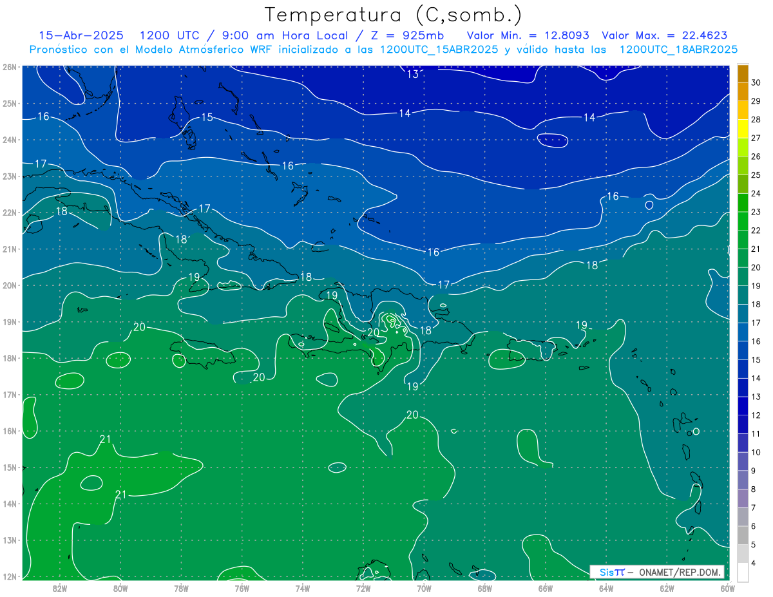
Task: Pick the yellow legend swatch between 27 and 28
Action: (743, 129)
